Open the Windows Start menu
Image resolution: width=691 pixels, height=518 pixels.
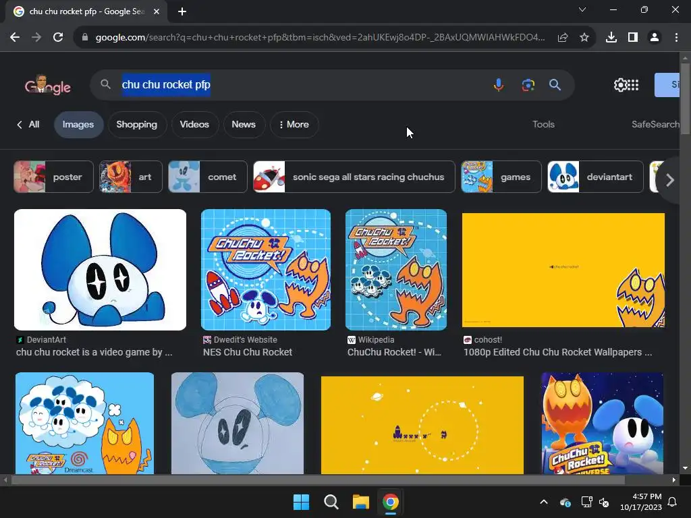[x=302, y=502]
